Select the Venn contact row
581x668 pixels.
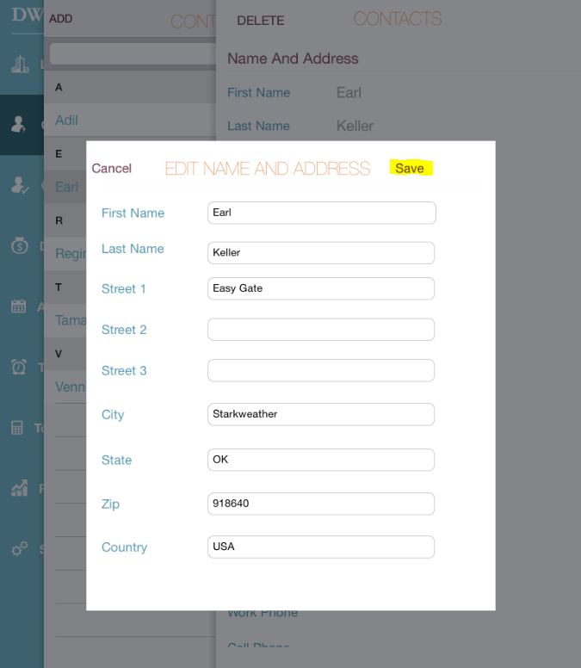pyautogui.click(x=65, y=387)
